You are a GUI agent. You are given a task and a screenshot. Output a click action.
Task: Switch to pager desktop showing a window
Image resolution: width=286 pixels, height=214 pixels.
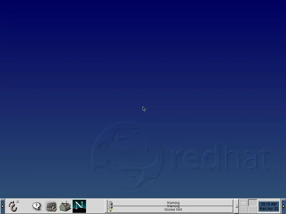[243, 203]
